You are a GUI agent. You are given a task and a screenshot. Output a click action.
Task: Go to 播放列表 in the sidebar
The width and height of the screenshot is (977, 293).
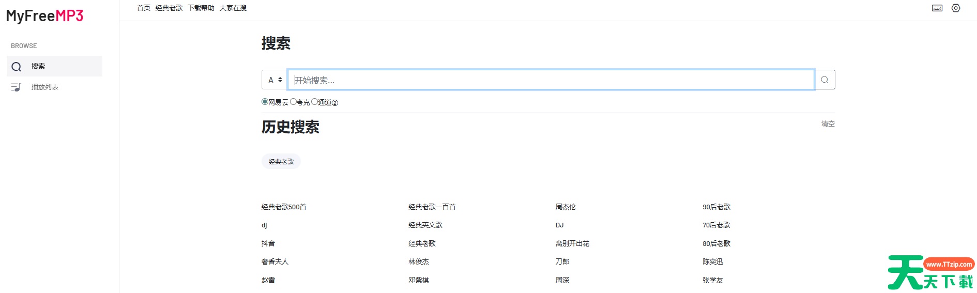(45, 87)
